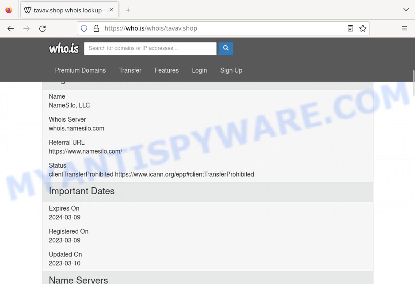Open a new browser tab
This screenshot has width=415, height=284.
[128, 10]
